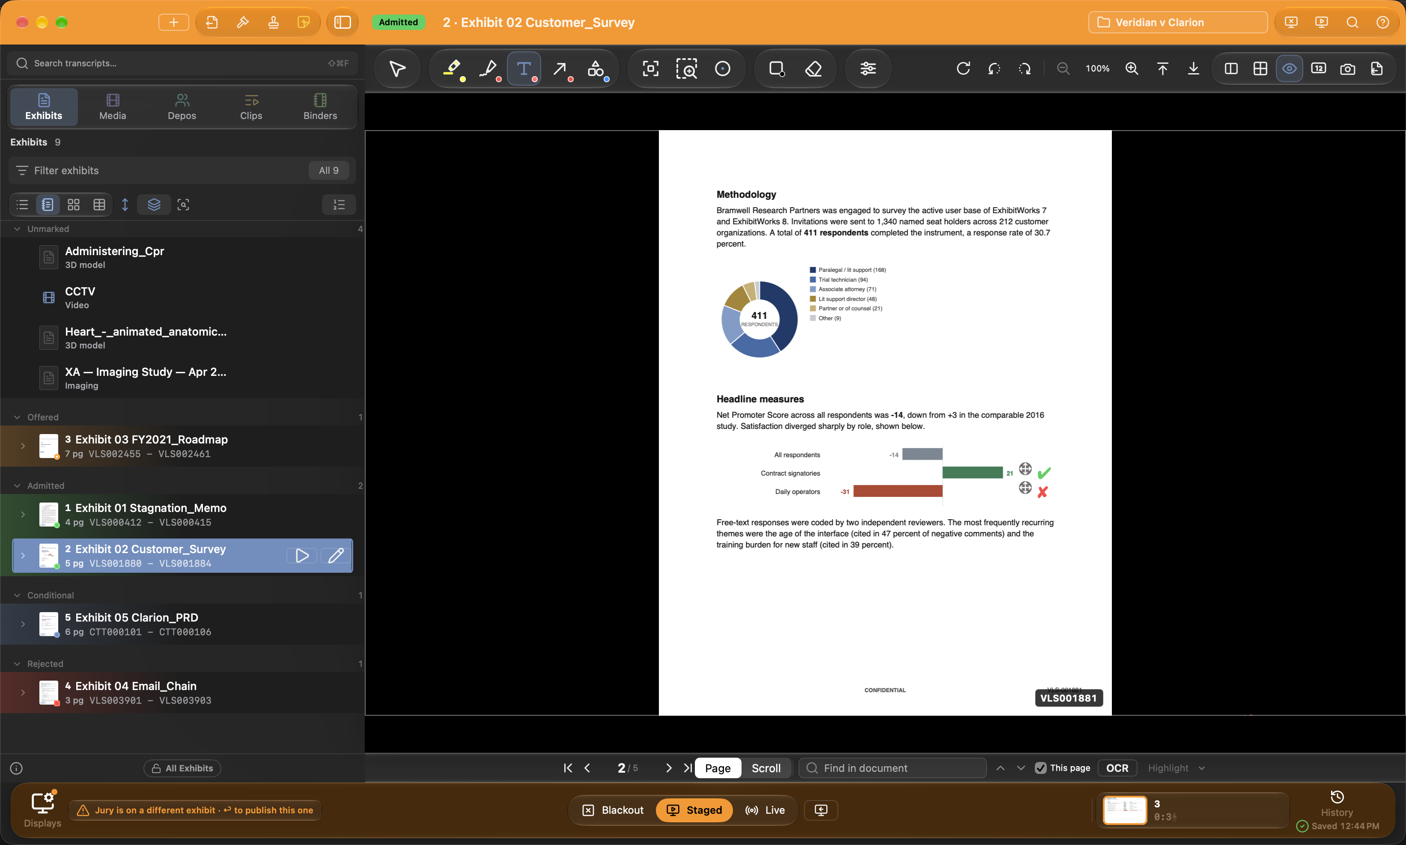Collapse the Unmarked group

tap(17, 229)
